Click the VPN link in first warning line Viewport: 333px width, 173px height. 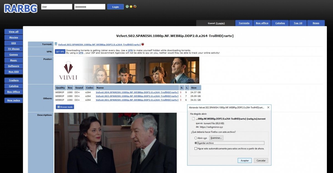130,50
